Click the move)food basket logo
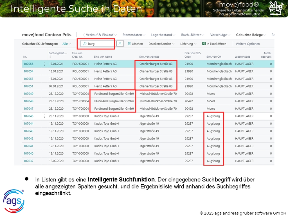 (x=276, y=8)
